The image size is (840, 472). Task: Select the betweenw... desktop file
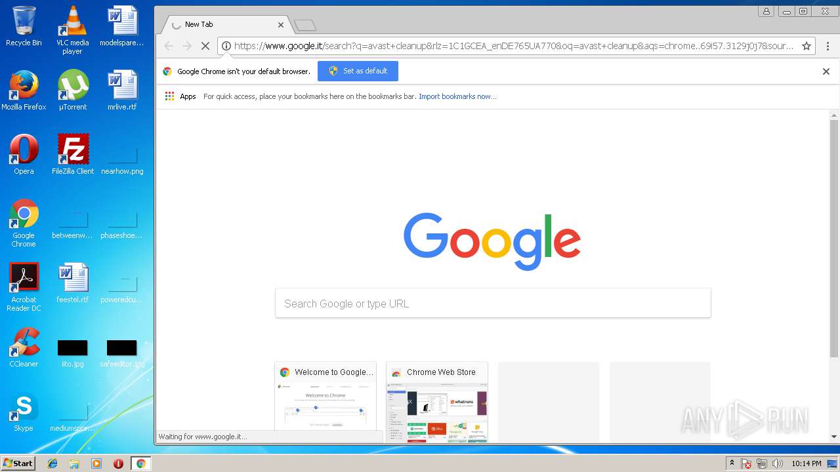[72, 226]
